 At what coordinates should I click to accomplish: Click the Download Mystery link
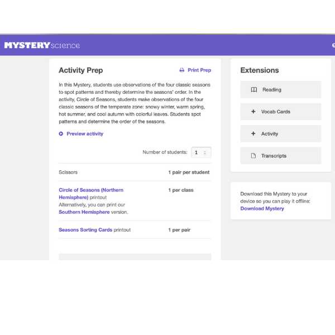(x=262, y=209)
